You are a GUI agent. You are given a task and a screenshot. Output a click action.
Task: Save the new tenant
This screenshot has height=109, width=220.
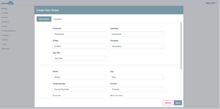[x=178, y=103]
